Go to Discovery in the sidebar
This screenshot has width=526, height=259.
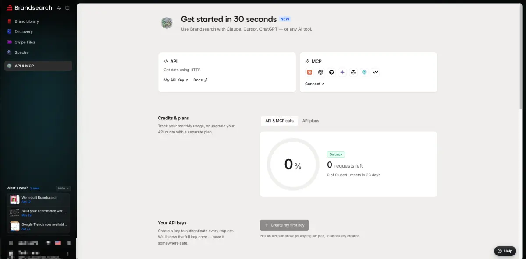click(38, 31)
